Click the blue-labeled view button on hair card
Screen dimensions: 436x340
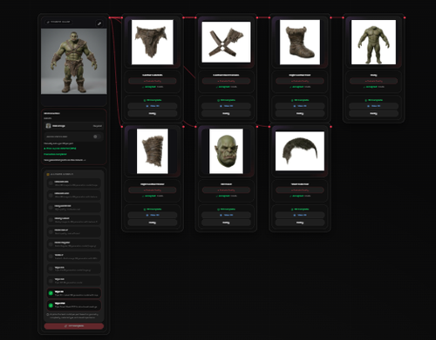300,215
